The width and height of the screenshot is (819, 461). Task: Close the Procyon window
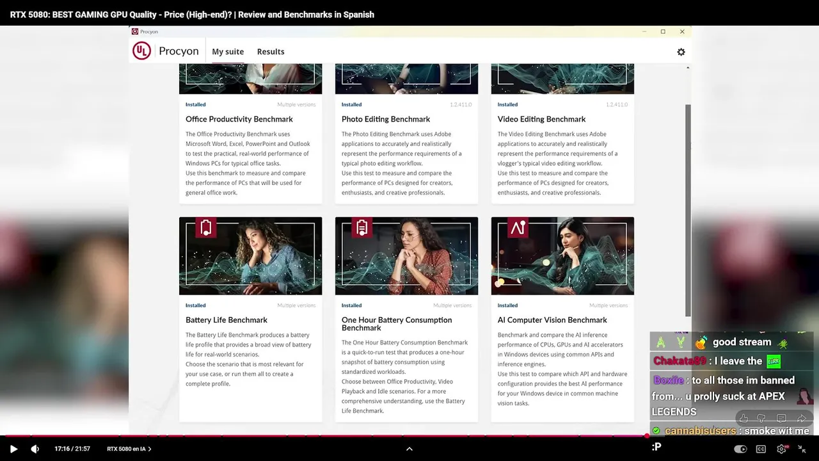click(682, 31)
